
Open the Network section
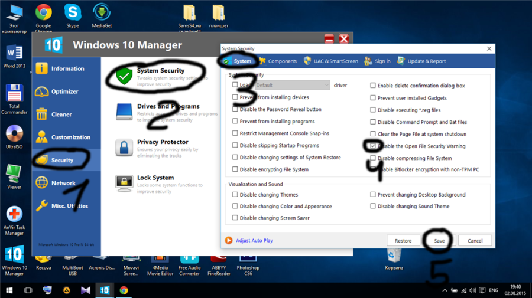(x=66, y=183)
